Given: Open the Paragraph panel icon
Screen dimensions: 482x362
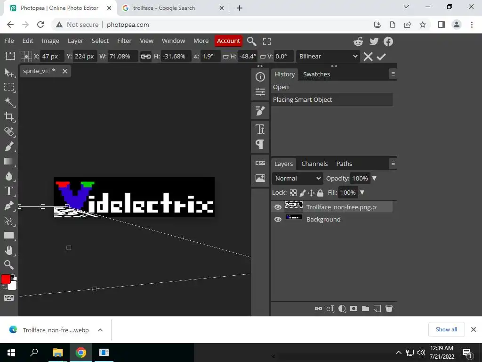Looking at the screenshot, I should (x=260, y=144).
